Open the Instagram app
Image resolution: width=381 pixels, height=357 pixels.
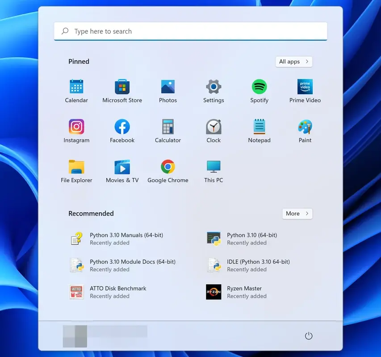(x=76, y=127)
